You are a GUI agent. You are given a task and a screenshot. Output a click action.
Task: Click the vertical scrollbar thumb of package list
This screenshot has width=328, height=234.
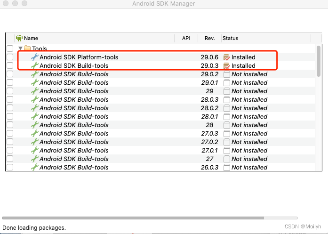[x=319, y=61]
